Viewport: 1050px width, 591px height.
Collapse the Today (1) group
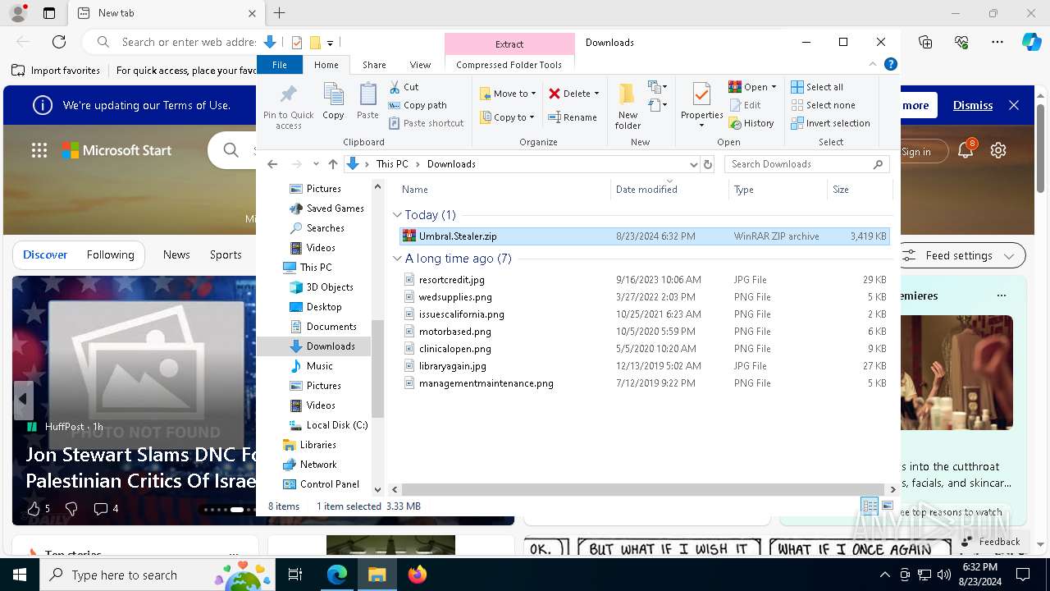(398, 215)
